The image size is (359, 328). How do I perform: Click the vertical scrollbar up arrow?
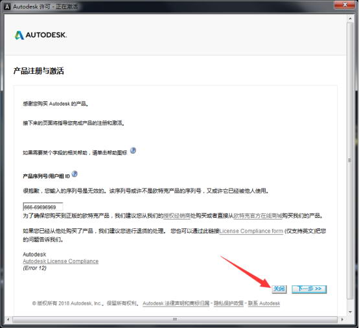(x=350, y=18)
